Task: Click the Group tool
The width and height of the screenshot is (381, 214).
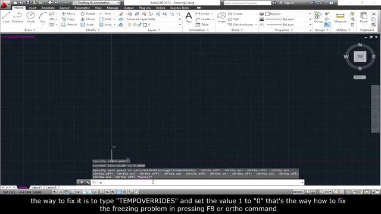Action: click(x=318, y=17)
